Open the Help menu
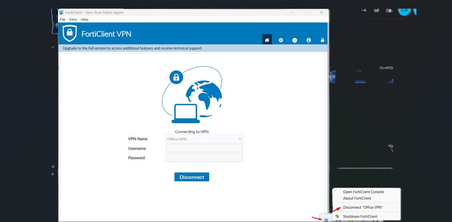This screenshot has height=222, width=452. (x=84, y=19)
